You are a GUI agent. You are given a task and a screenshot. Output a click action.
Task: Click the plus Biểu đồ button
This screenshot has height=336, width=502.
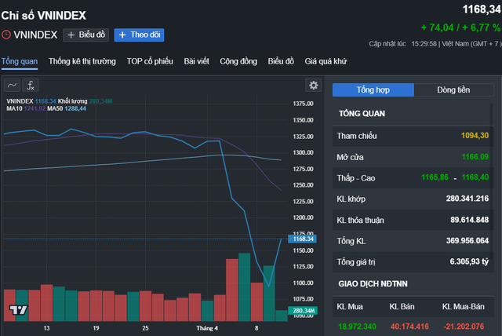coord(85,35)
